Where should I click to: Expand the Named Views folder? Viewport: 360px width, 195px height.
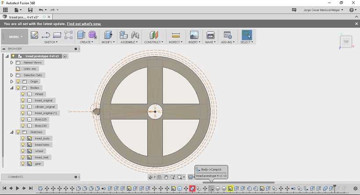12,62
